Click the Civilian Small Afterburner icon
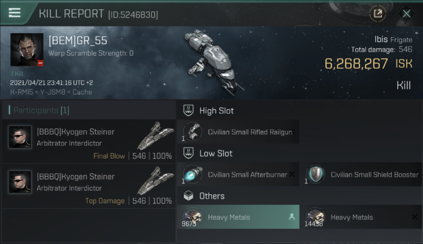The height and width of the screenshot is (244, 423). (193, 174)
